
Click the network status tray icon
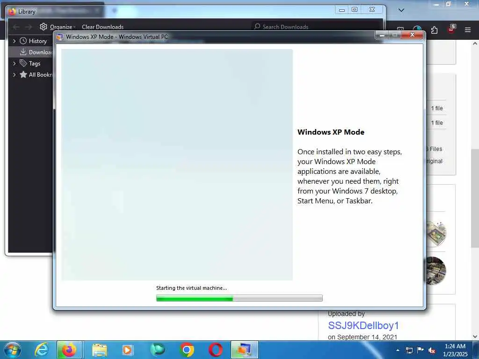pyautogui.click(x=409, y=350)
